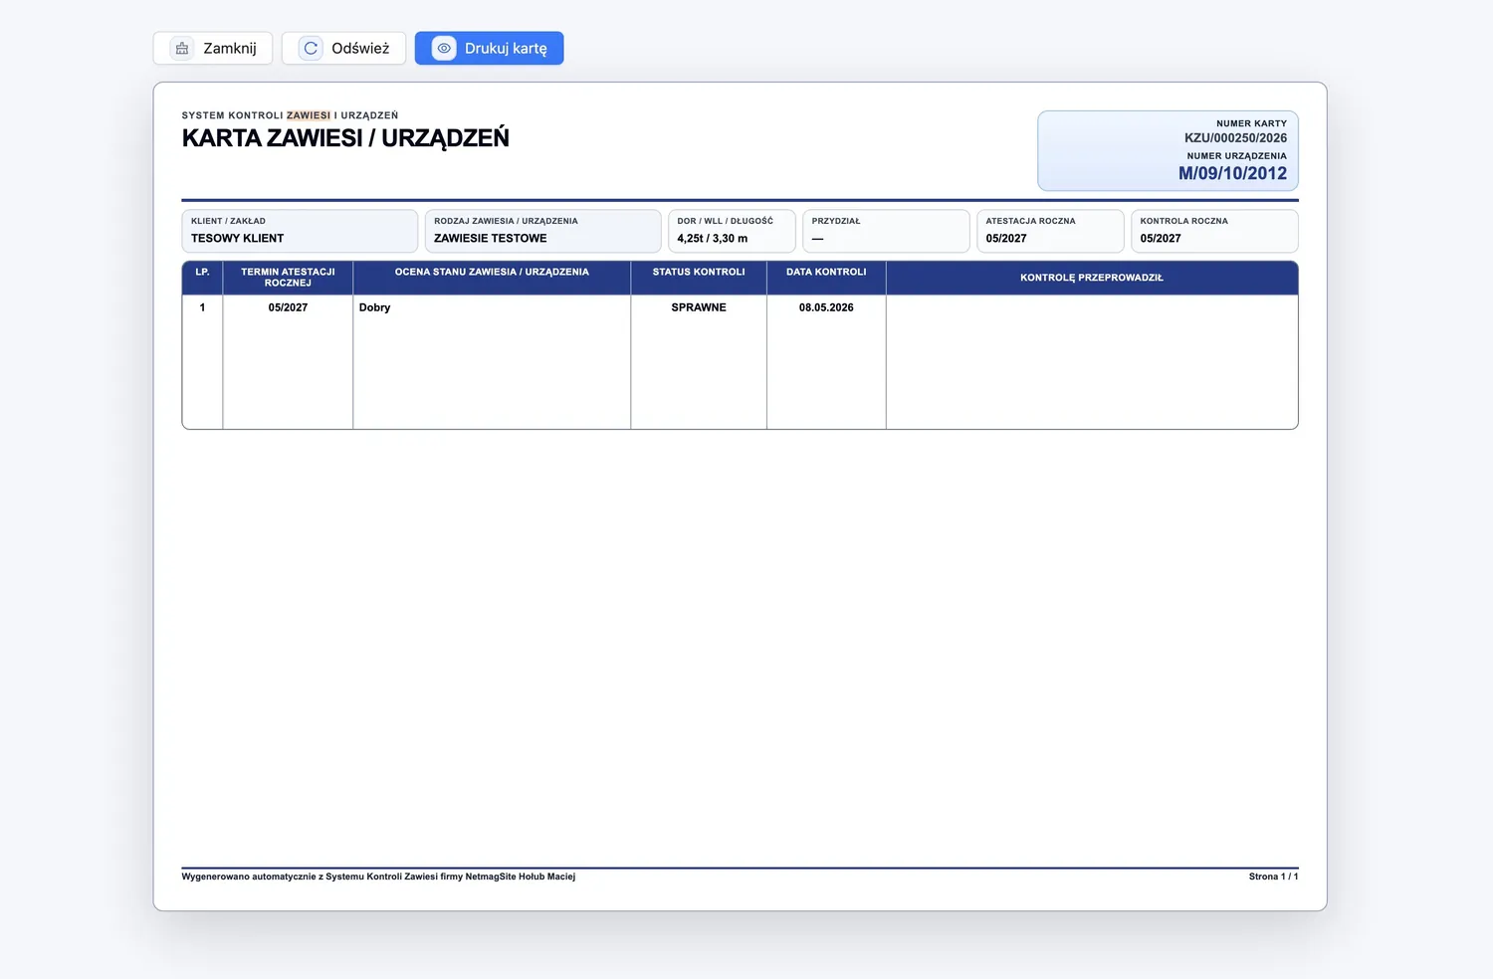Close the card with Zamknij label

click(x=230, y=48)
